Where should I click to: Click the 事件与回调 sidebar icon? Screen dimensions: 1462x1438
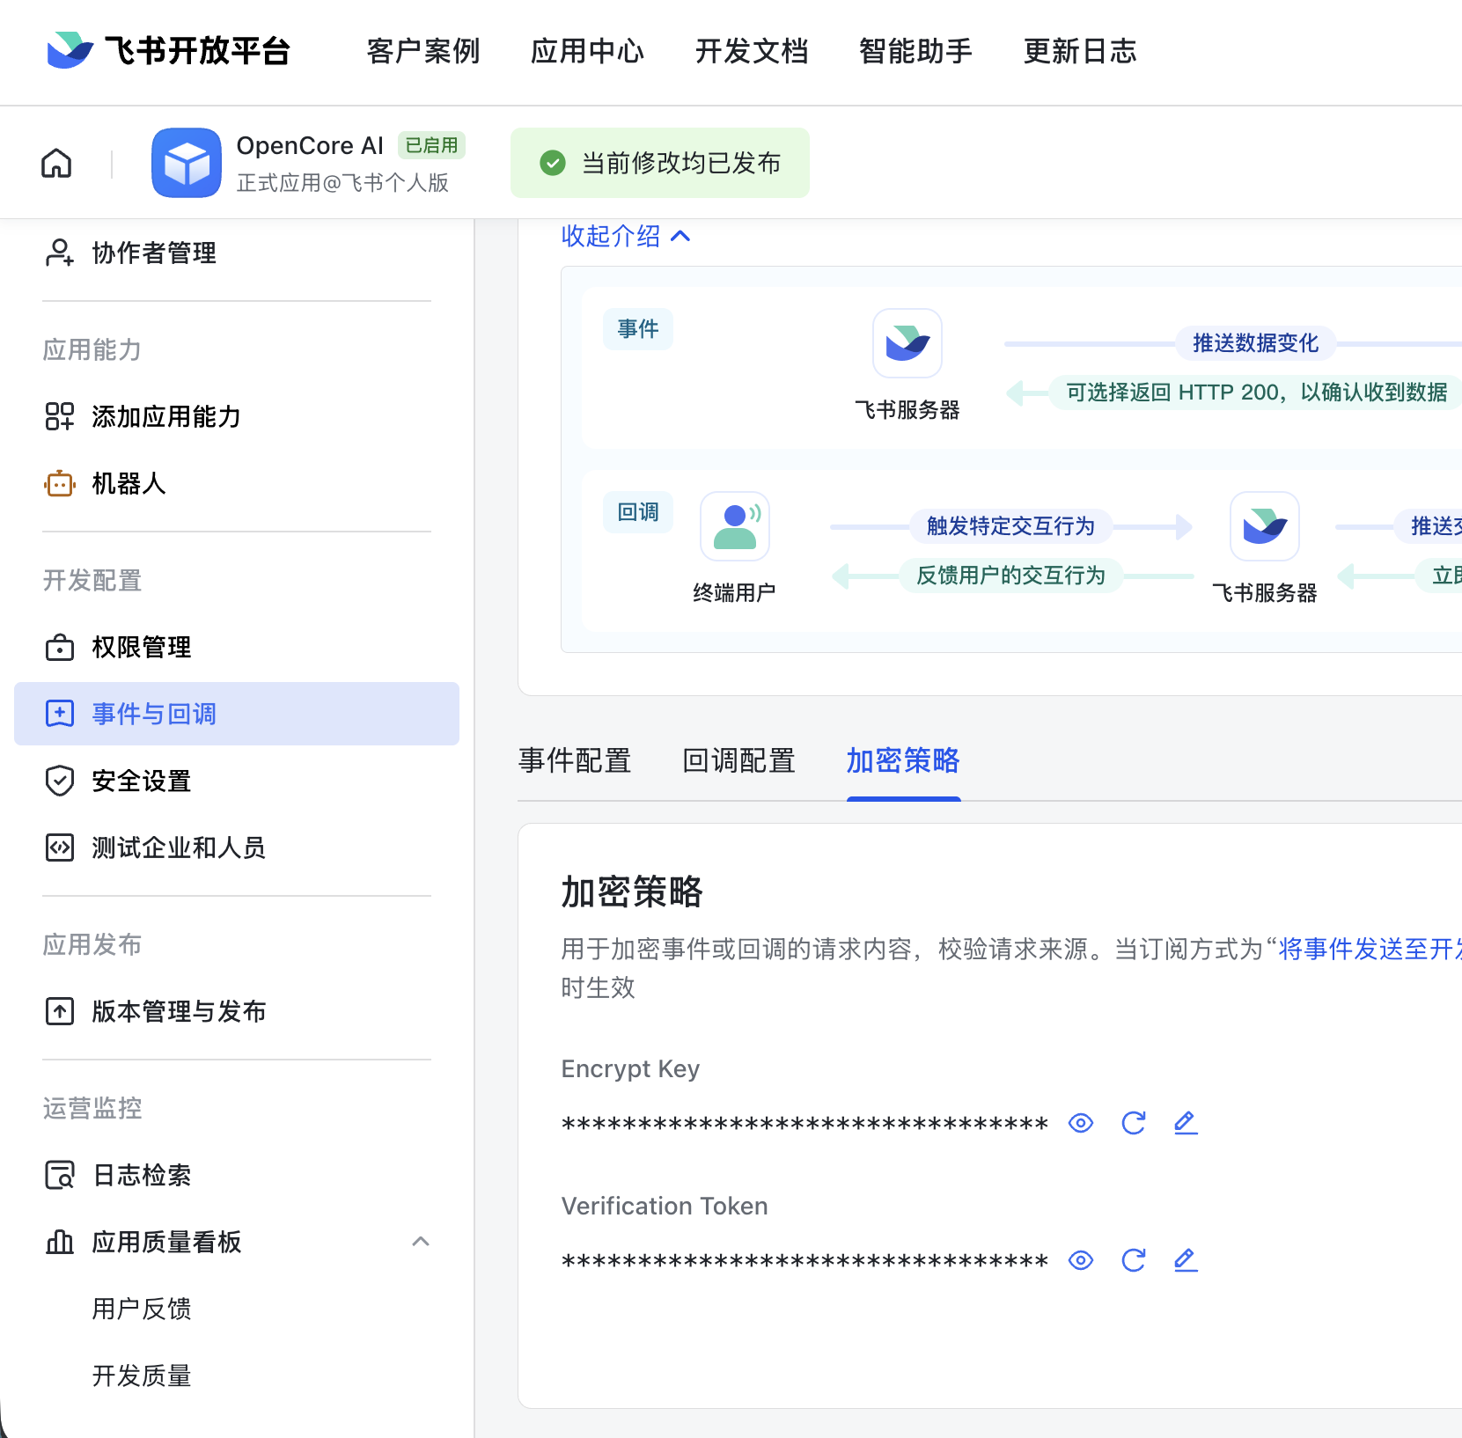pyautogui.click(x=59, y=714)
